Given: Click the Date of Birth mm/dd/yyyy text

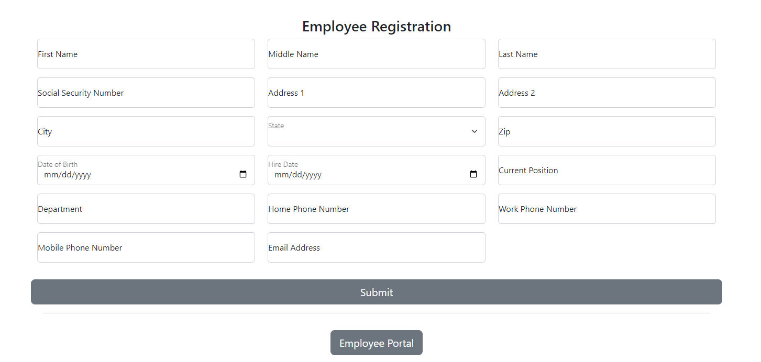Looking at the screenshot, I should click(68, 175).
